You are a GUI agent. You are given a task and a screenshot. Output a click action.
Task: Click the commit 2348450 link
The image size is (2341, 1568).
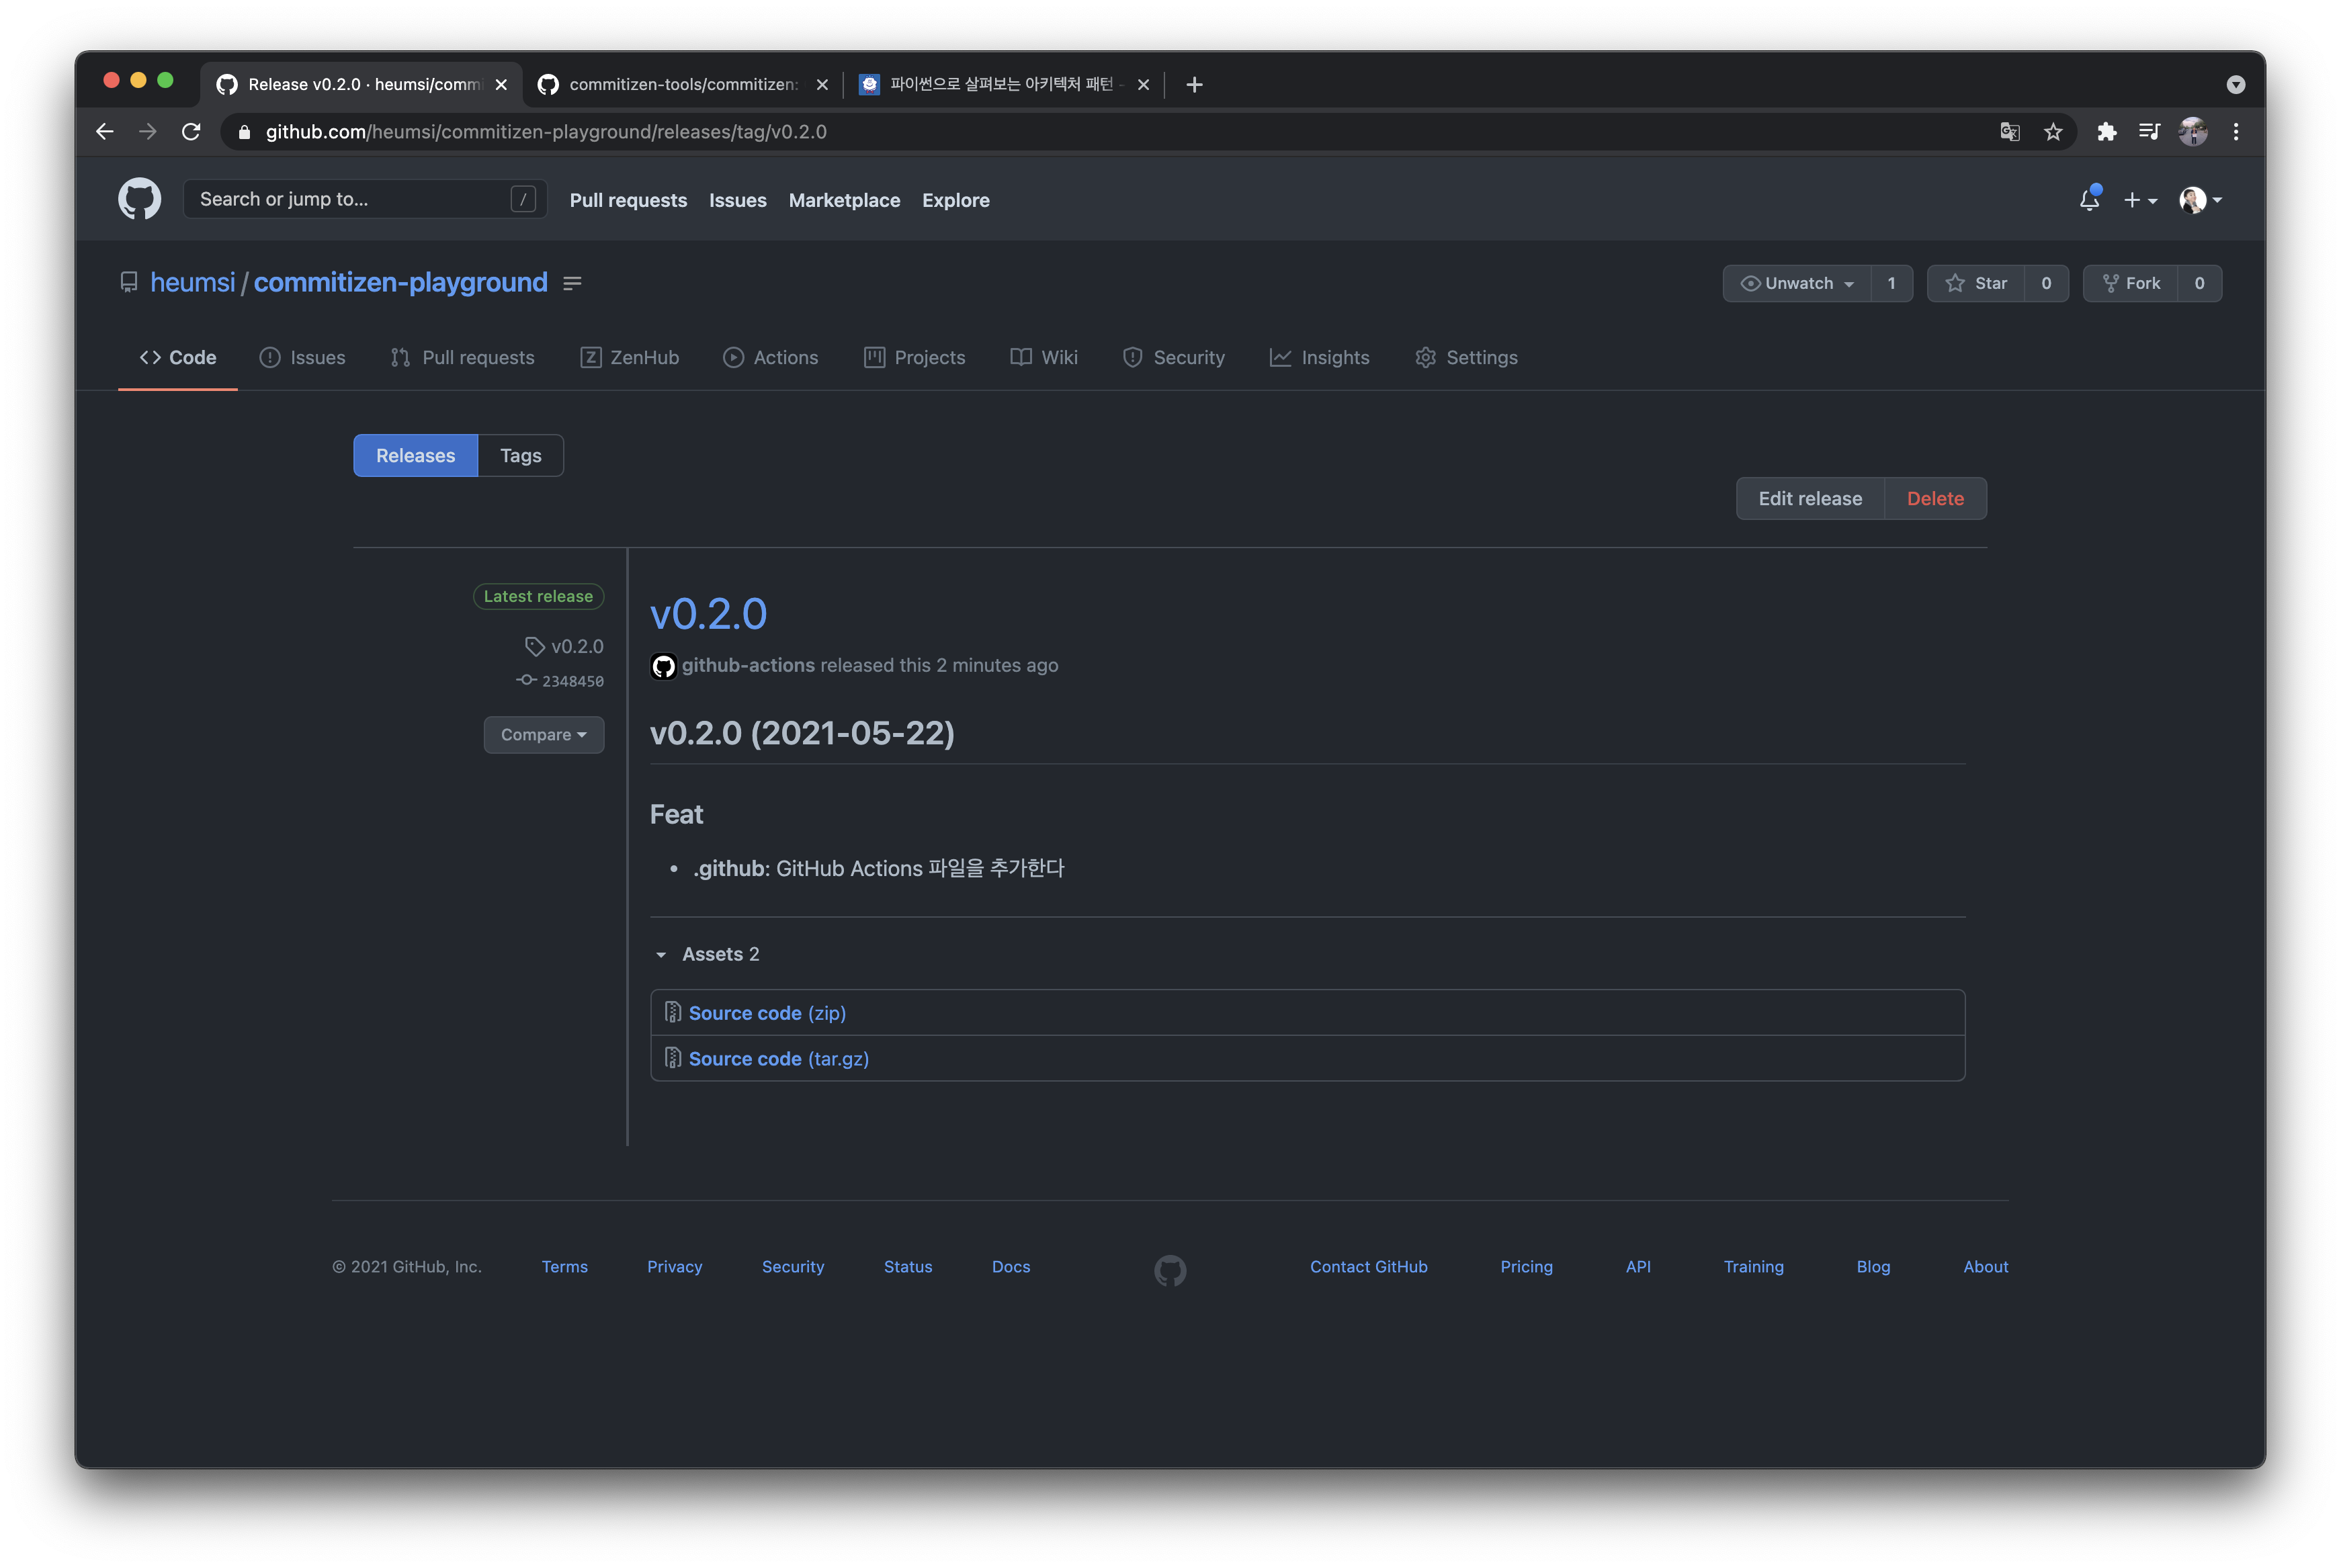(x=572, y=681)
